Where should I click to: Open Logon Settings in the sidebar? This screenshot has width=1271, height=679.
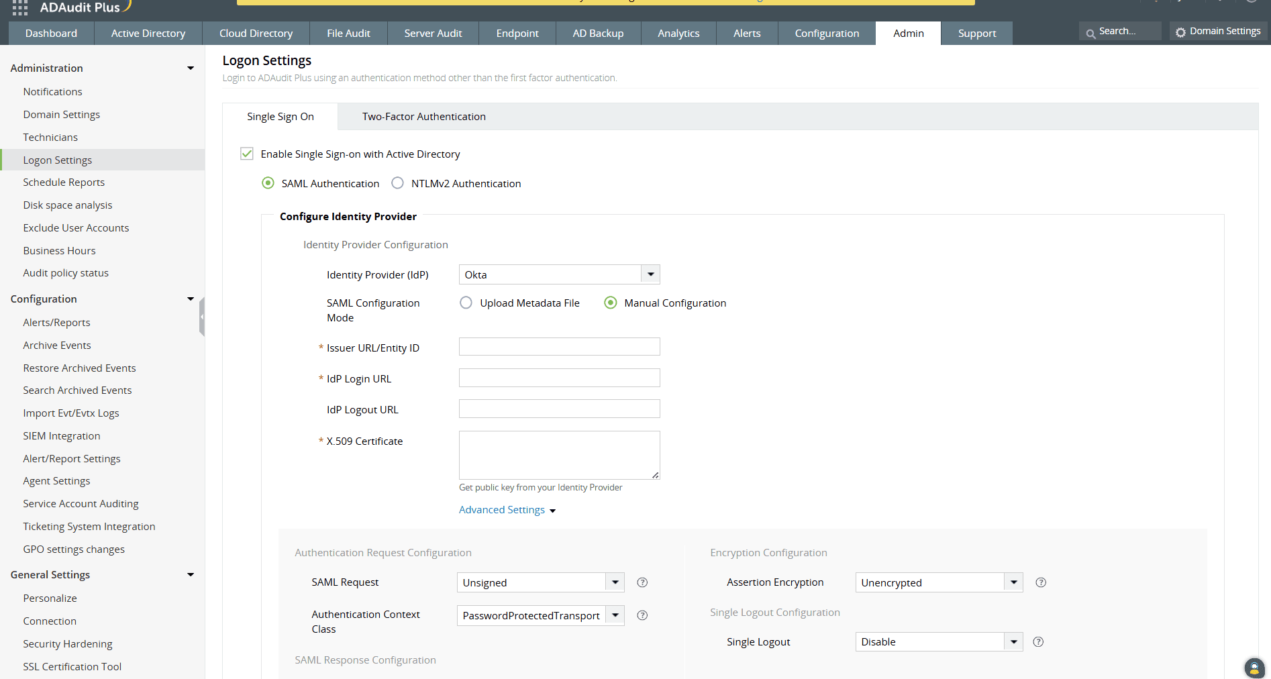pos(57,160)
